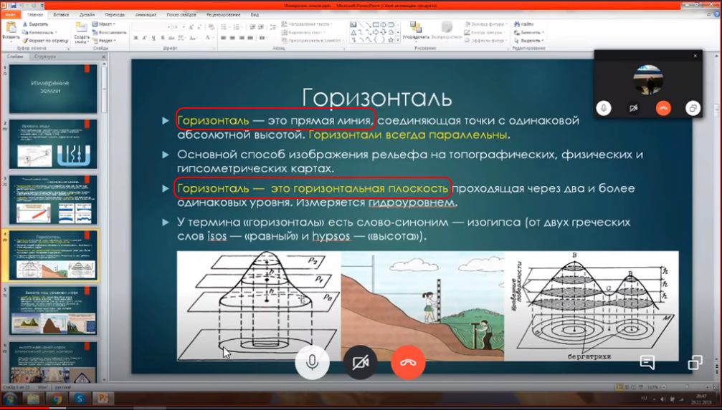This screenshot has height=410, width=722.
Task: Click the Восстановить reset button
Action: (111, 32)
